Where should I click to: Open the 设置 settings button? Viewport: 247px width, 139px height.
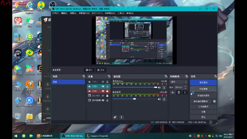(x=203, y=112)
